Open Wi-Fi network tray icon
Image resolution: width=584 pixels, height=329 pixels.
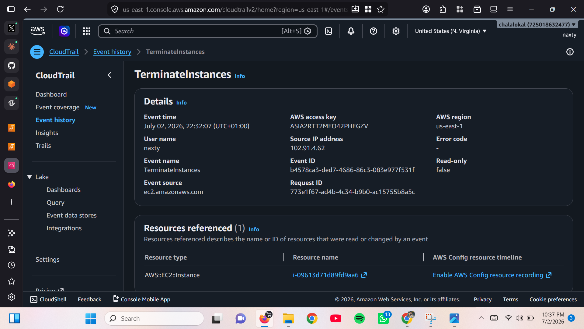[508, 318]
